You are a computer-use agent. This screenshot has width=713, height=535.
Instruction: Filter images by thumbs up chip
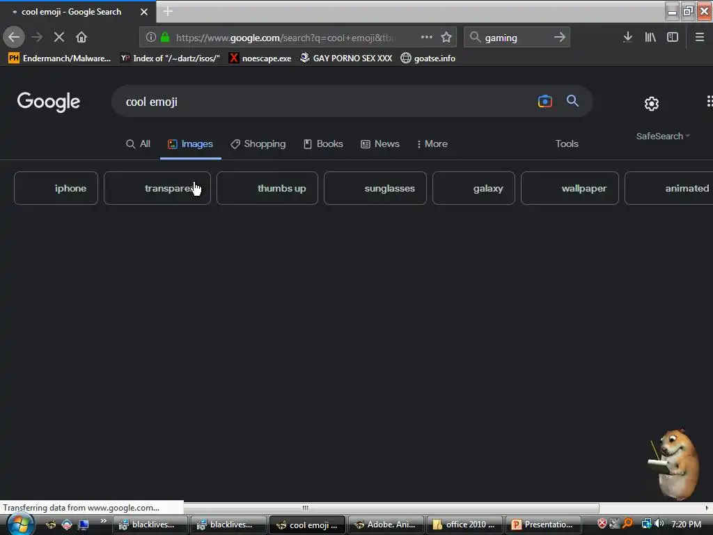click(267, 188)
